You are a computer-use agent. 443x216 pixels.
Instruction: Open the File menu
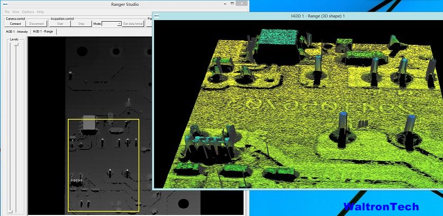pos(7,12)
